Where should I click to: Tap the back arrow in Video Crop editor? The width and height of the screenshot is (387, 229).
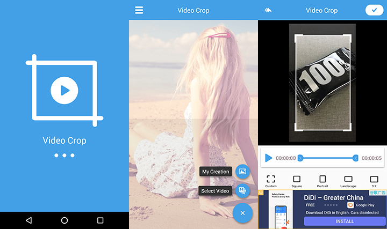click(x=268, y=10)
